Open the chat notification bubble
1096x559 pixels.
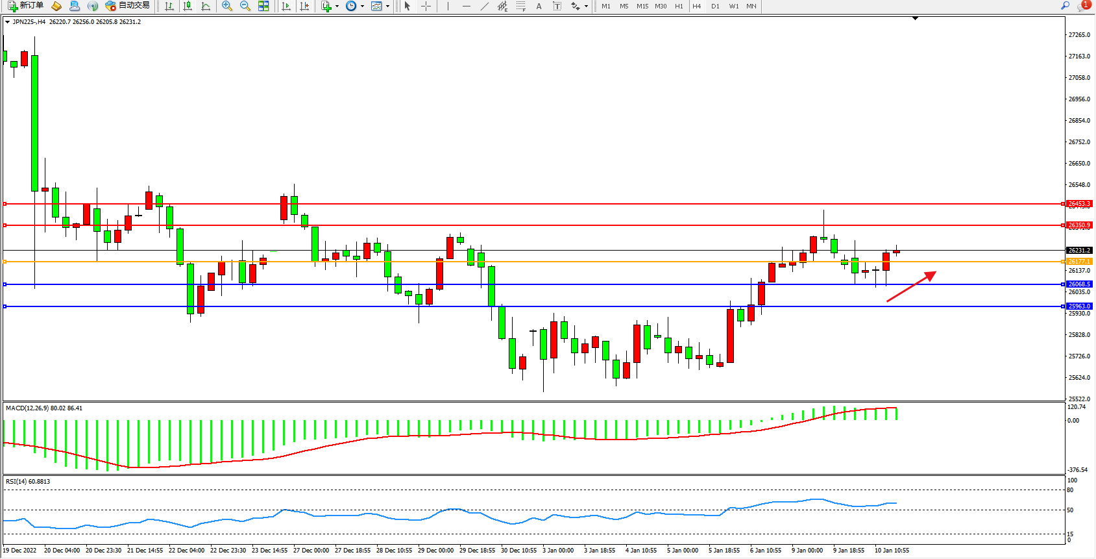point(1083,6)
